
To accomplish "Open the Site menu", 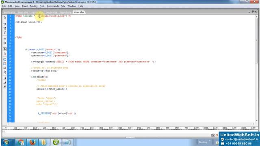I will pos(63,6).
